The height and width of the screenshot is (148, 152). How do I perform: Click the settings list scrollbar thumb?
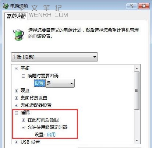click(137, 91)
